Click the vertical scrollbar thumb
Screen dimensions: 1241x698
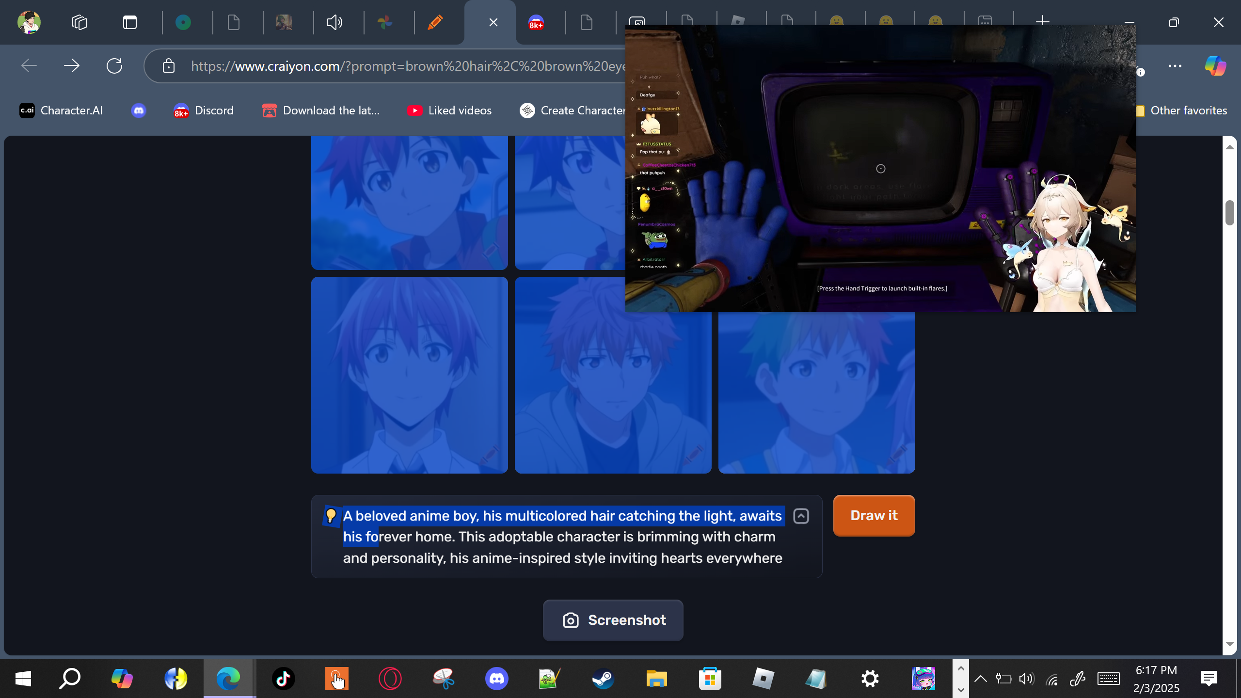(x=1230, y=212)
